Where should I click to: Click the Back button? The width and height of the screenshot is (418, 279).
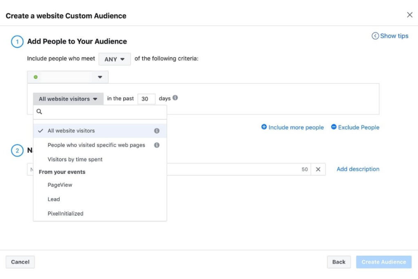(338, 262)
